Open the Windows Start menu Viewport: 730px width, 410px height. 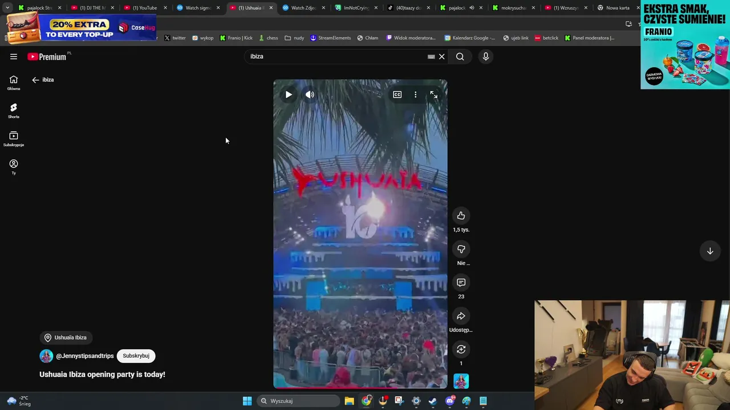[x=247, y=401]
